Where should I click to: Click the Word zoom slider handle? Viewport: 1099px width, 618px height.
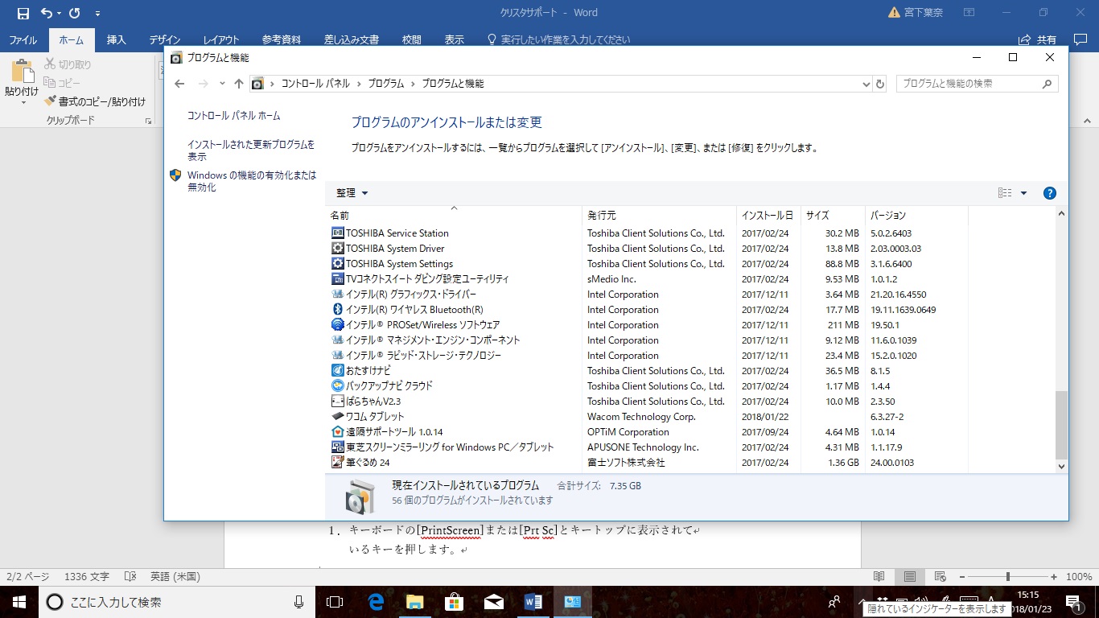(x=1008, y=577)
